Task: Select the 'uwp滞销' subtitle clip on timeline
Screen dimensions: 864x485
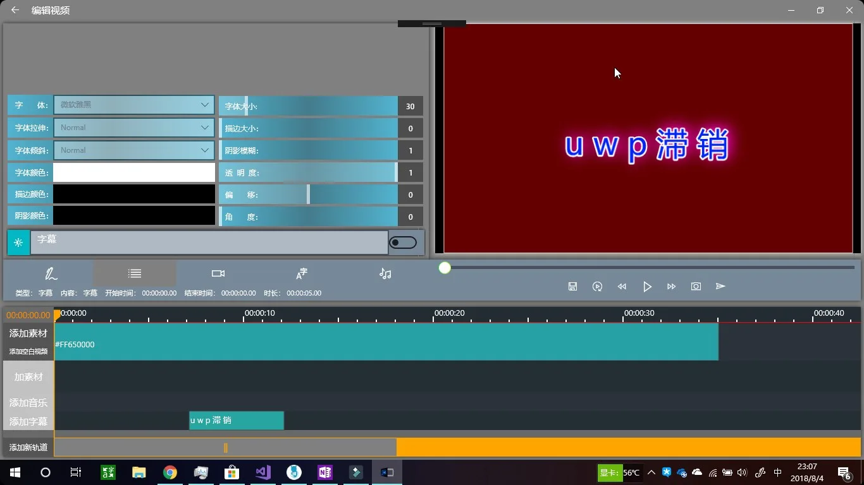Action: tap(237, 420)
